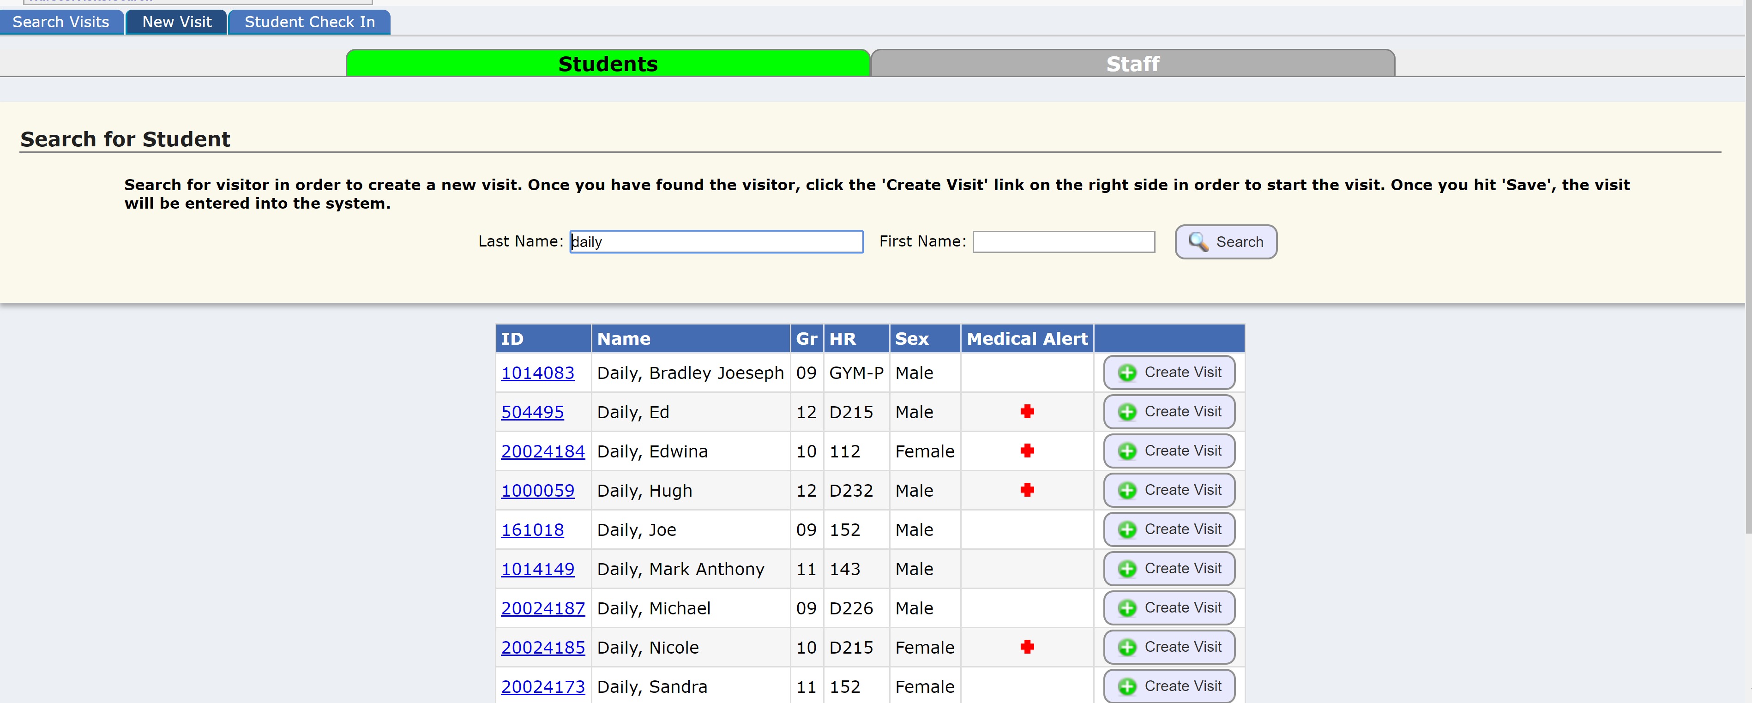The height and width of the screenshot is (703, 1752).
Task: Click the First Name input field
Action: tap(1063, 242)
